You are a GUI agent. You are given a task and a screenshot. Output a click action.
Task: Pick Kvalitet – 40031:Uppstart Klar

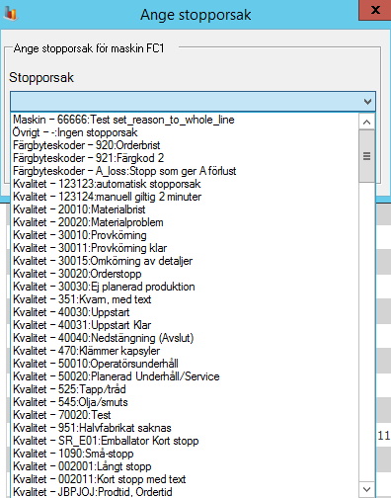point(185,325)
